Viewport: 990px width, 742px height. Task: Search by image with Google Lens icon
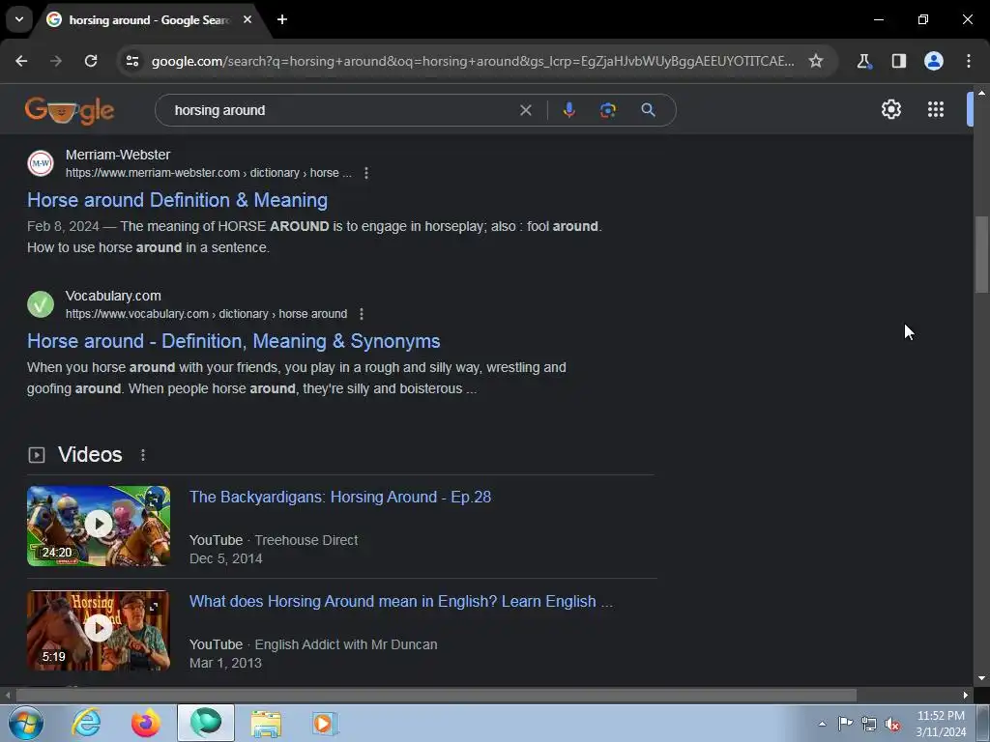[608, 110]
